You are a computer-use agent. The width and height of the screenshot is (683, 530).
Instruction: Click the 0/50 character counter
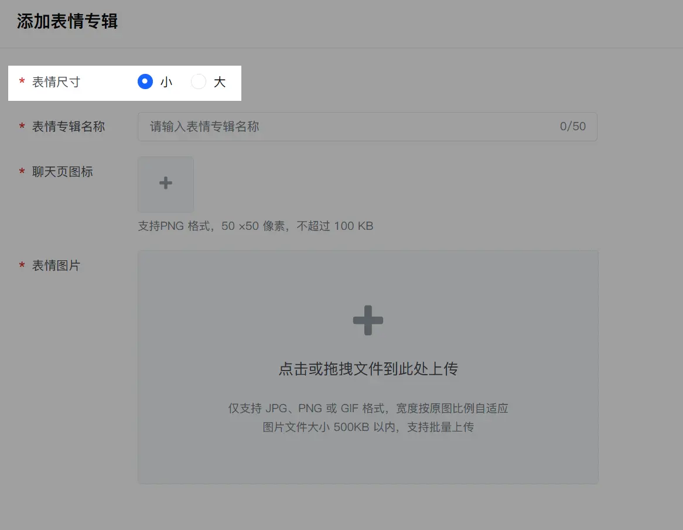573,127
